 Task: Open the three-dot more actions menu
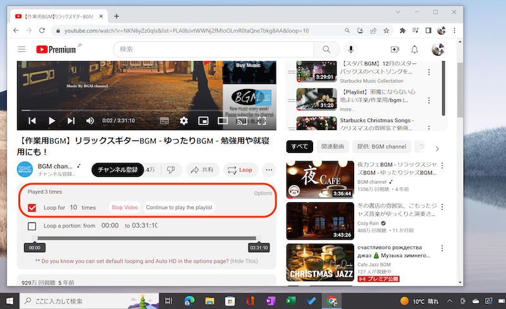tap(268, 170)
